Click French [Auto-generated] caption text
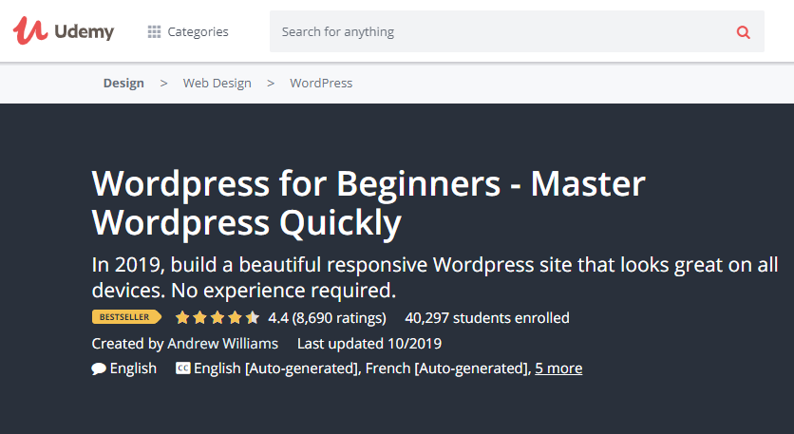Image resolution: width=794 pixels, height=434 pixels. coord(446,368)
